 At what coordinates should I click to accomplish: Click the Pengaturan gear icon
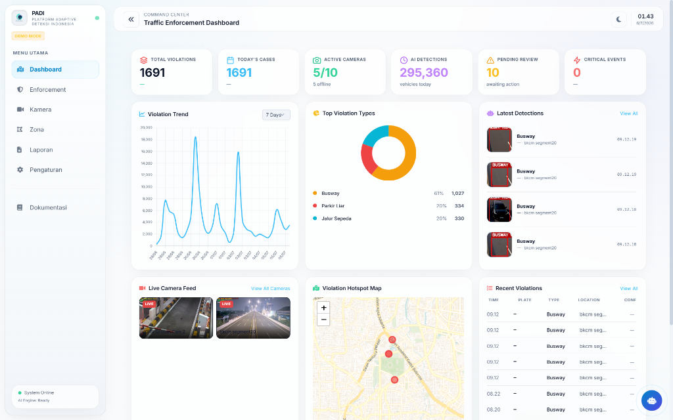click(x=20, y=170)
